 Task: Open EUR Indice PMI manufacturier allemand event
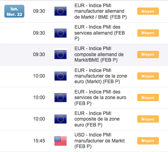click(x=101, y=11)
